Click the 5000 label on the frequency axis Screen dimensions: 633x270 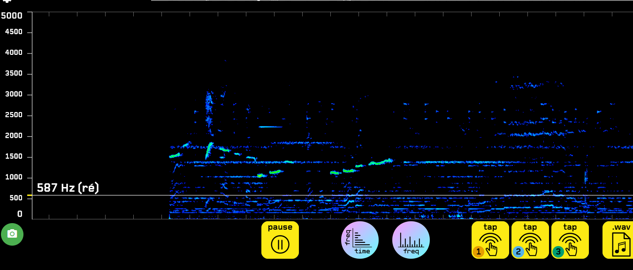(12, 16)
